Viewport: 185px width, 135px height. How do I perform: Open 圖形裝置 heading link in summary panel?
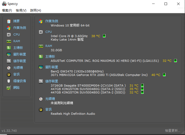pos(52,67)
